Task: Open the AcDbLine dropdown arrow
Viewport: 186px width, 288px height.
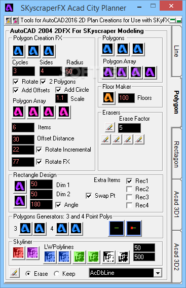Action: tap(158, 273)
